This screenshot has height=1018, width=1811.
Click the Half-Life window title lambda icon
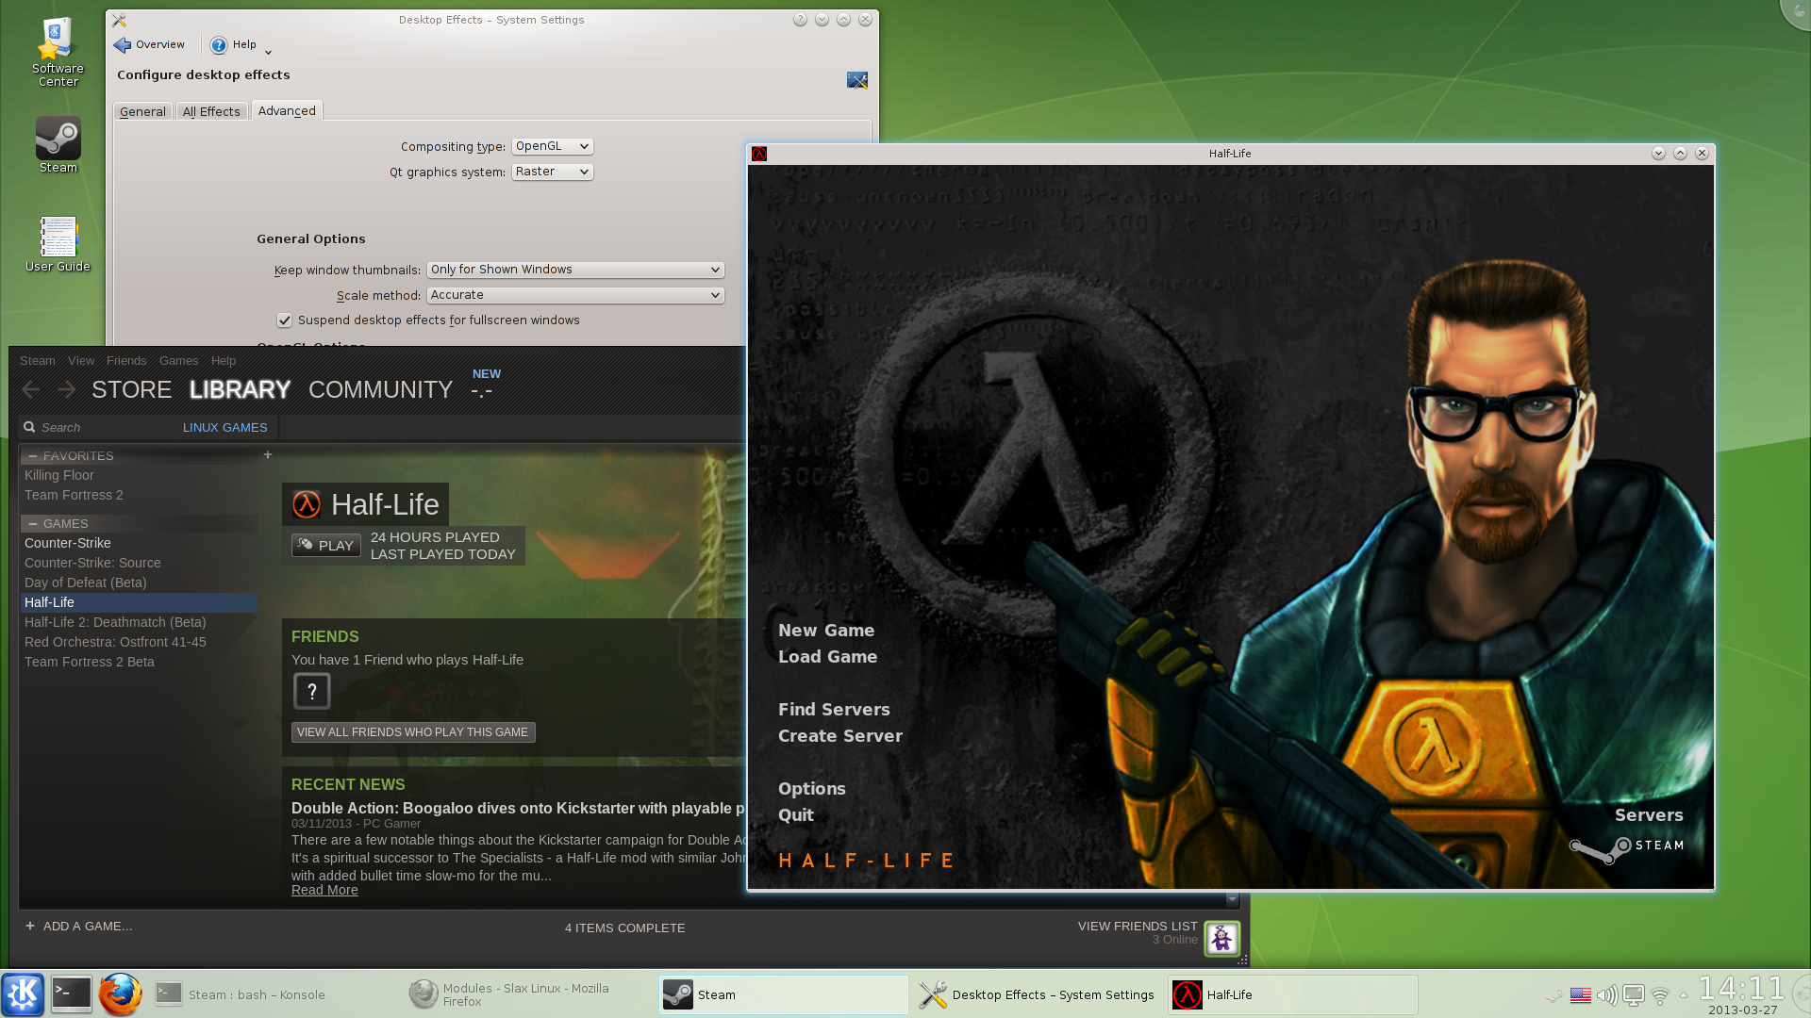point(759,154)
